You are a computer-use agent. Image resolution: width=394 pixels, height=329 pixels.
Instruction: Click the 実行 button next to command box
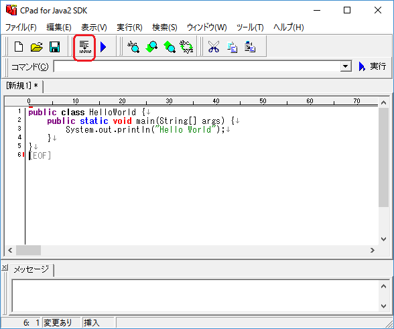pos(373,66)
